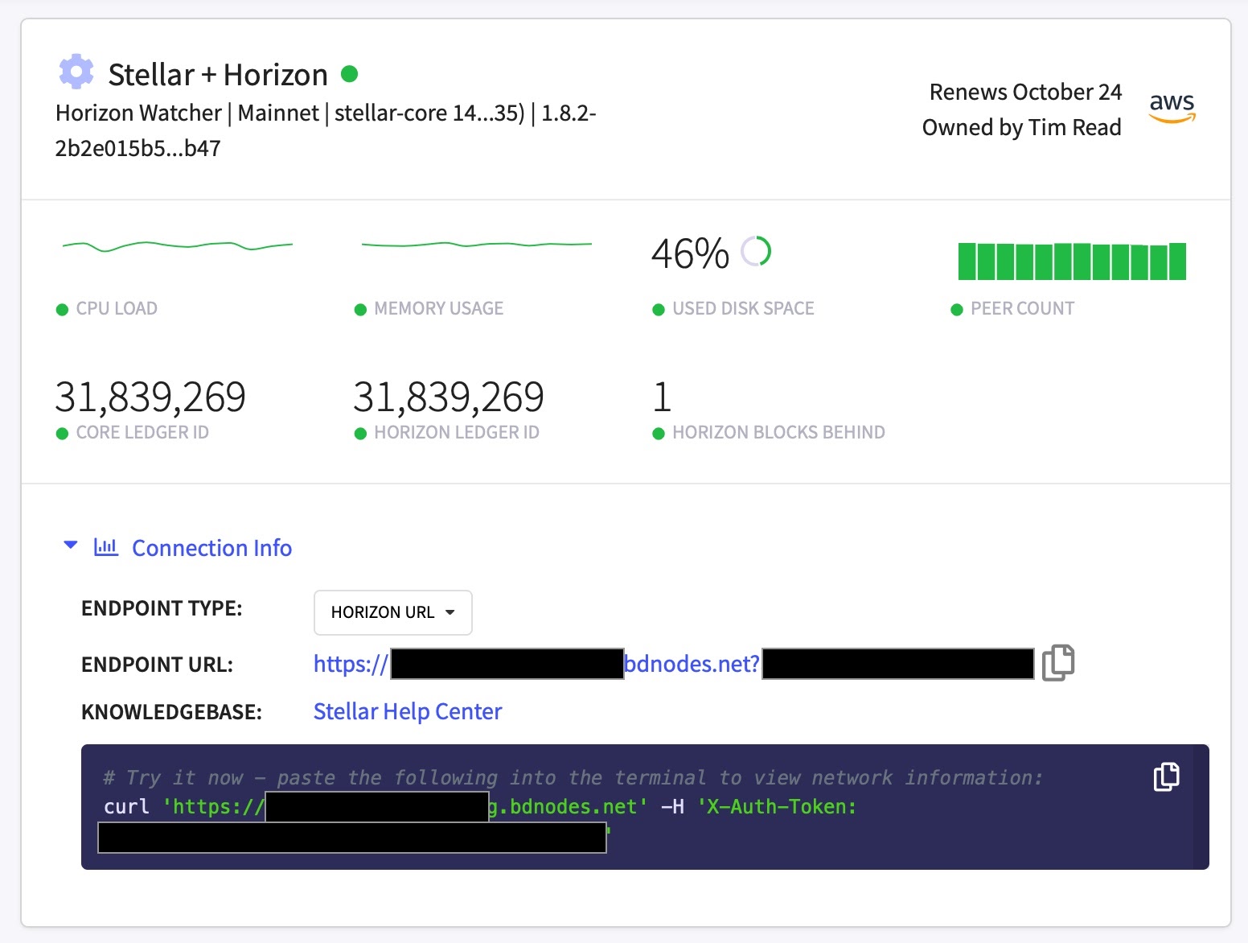Click the CPU LOAD label
The height and width of the screenshot is (943, 1248).
[117, 308]
